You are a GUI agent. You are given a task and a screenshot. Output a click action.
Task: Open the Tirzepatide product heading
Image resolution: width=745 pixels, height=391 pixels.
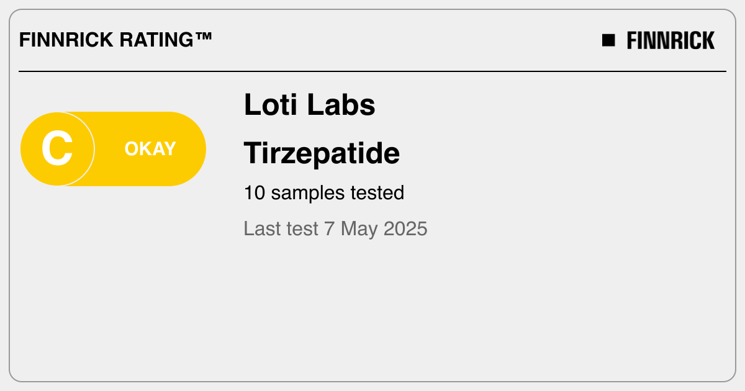[x=322, y=153]
